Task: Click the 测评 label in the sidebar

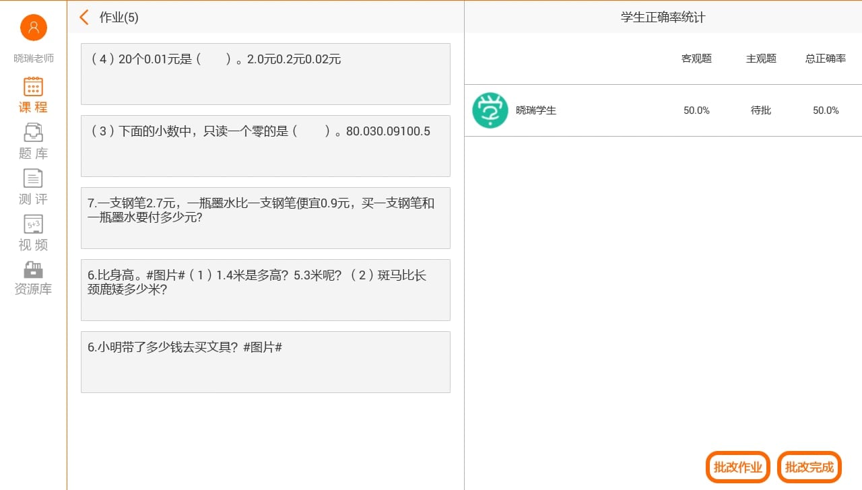Action: [x=33, y=199]
